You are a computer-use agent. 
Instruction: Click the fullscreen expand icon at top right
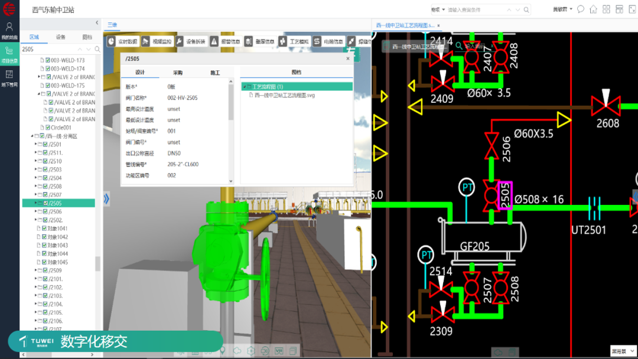tap(632, 9)
